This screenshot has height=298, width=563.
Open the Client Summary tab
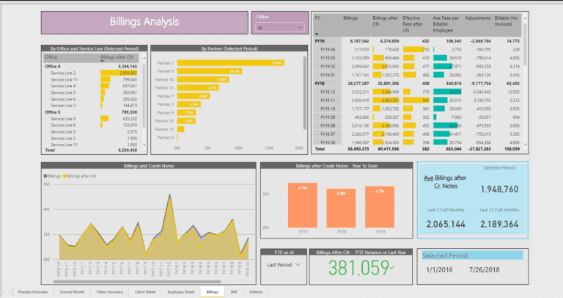click(109, 292)
